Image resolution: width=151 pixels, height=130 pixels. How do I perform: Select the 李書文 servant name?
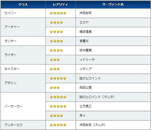point(84,41)
